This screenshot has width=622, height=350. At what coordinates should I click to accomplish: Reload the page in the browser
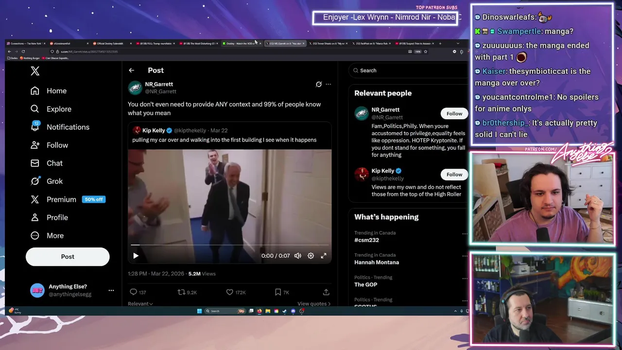click(x=23, y=52)
